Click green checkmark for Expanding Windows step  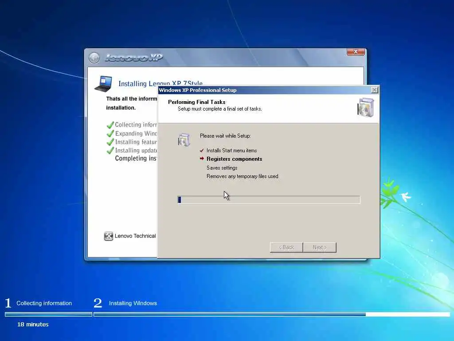[110, 134]
